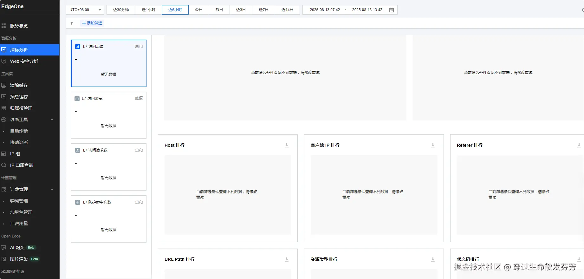This screenshot has height=279, width=584.
Task: Collapse the 计费管理 section chevron
Action: 52,189
